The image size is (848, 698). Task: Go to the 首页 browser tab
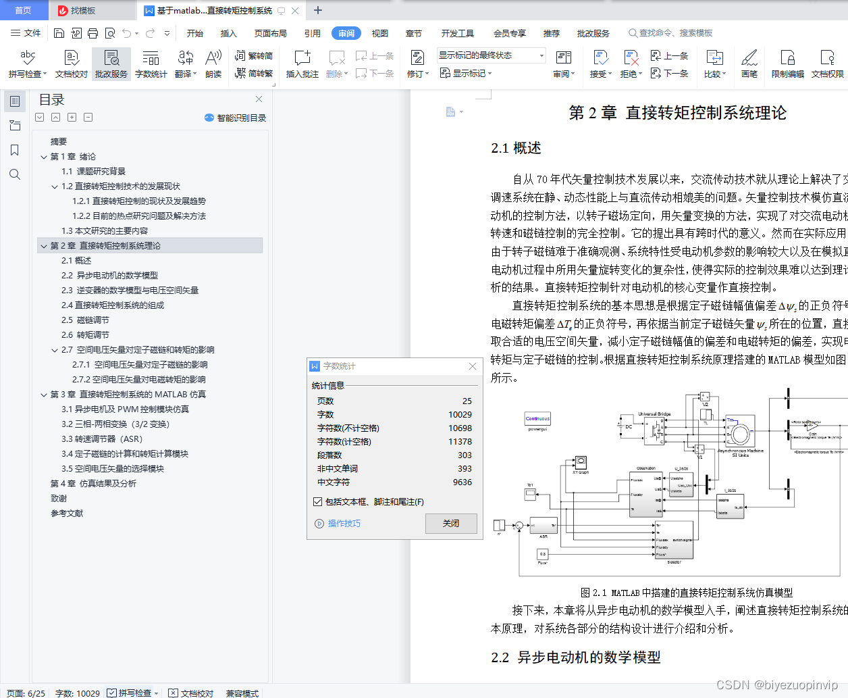pyautogui.click(x=24, y=10)
